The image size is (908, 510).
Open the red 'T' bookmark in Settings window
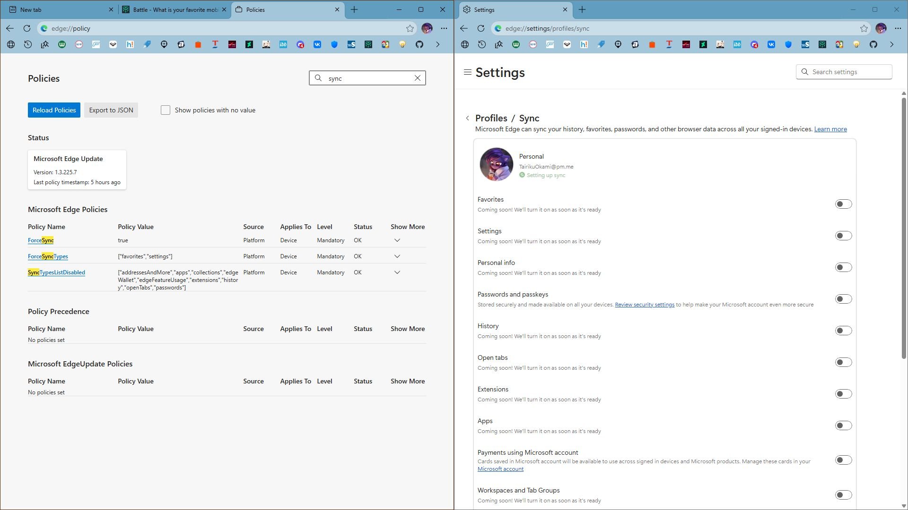669,44
